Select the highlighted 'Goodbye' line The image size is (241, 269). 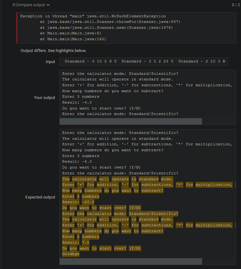click(x=71, y=254)
